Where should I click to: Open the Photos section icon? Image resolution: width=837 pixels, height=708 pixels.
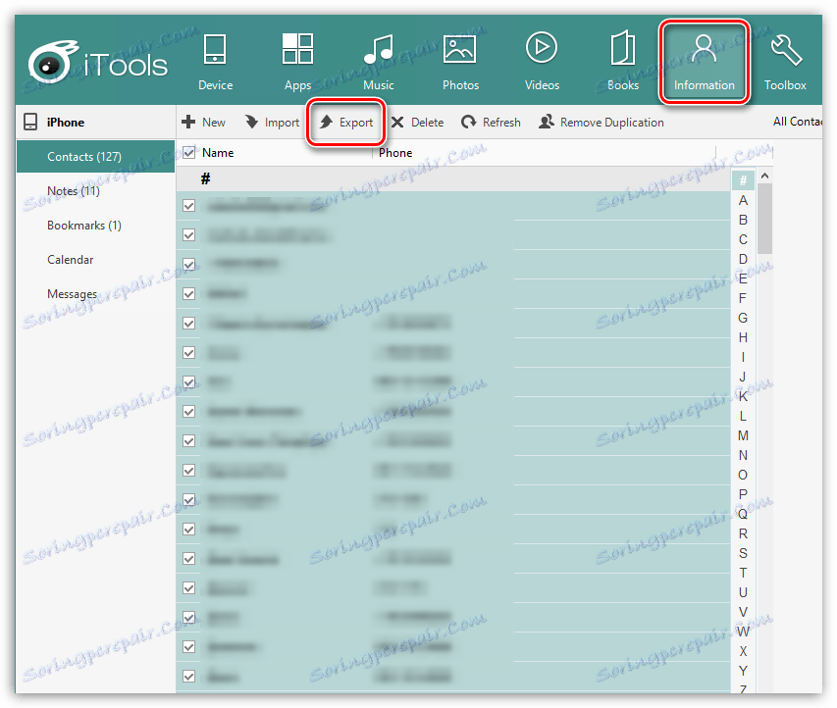tap(459, 50)
